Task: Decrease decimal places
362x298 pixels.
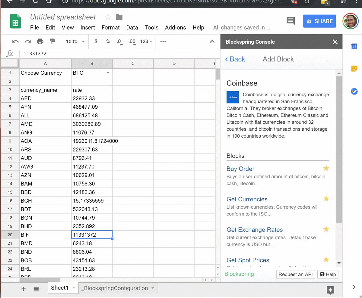Action: pos(119,42)
